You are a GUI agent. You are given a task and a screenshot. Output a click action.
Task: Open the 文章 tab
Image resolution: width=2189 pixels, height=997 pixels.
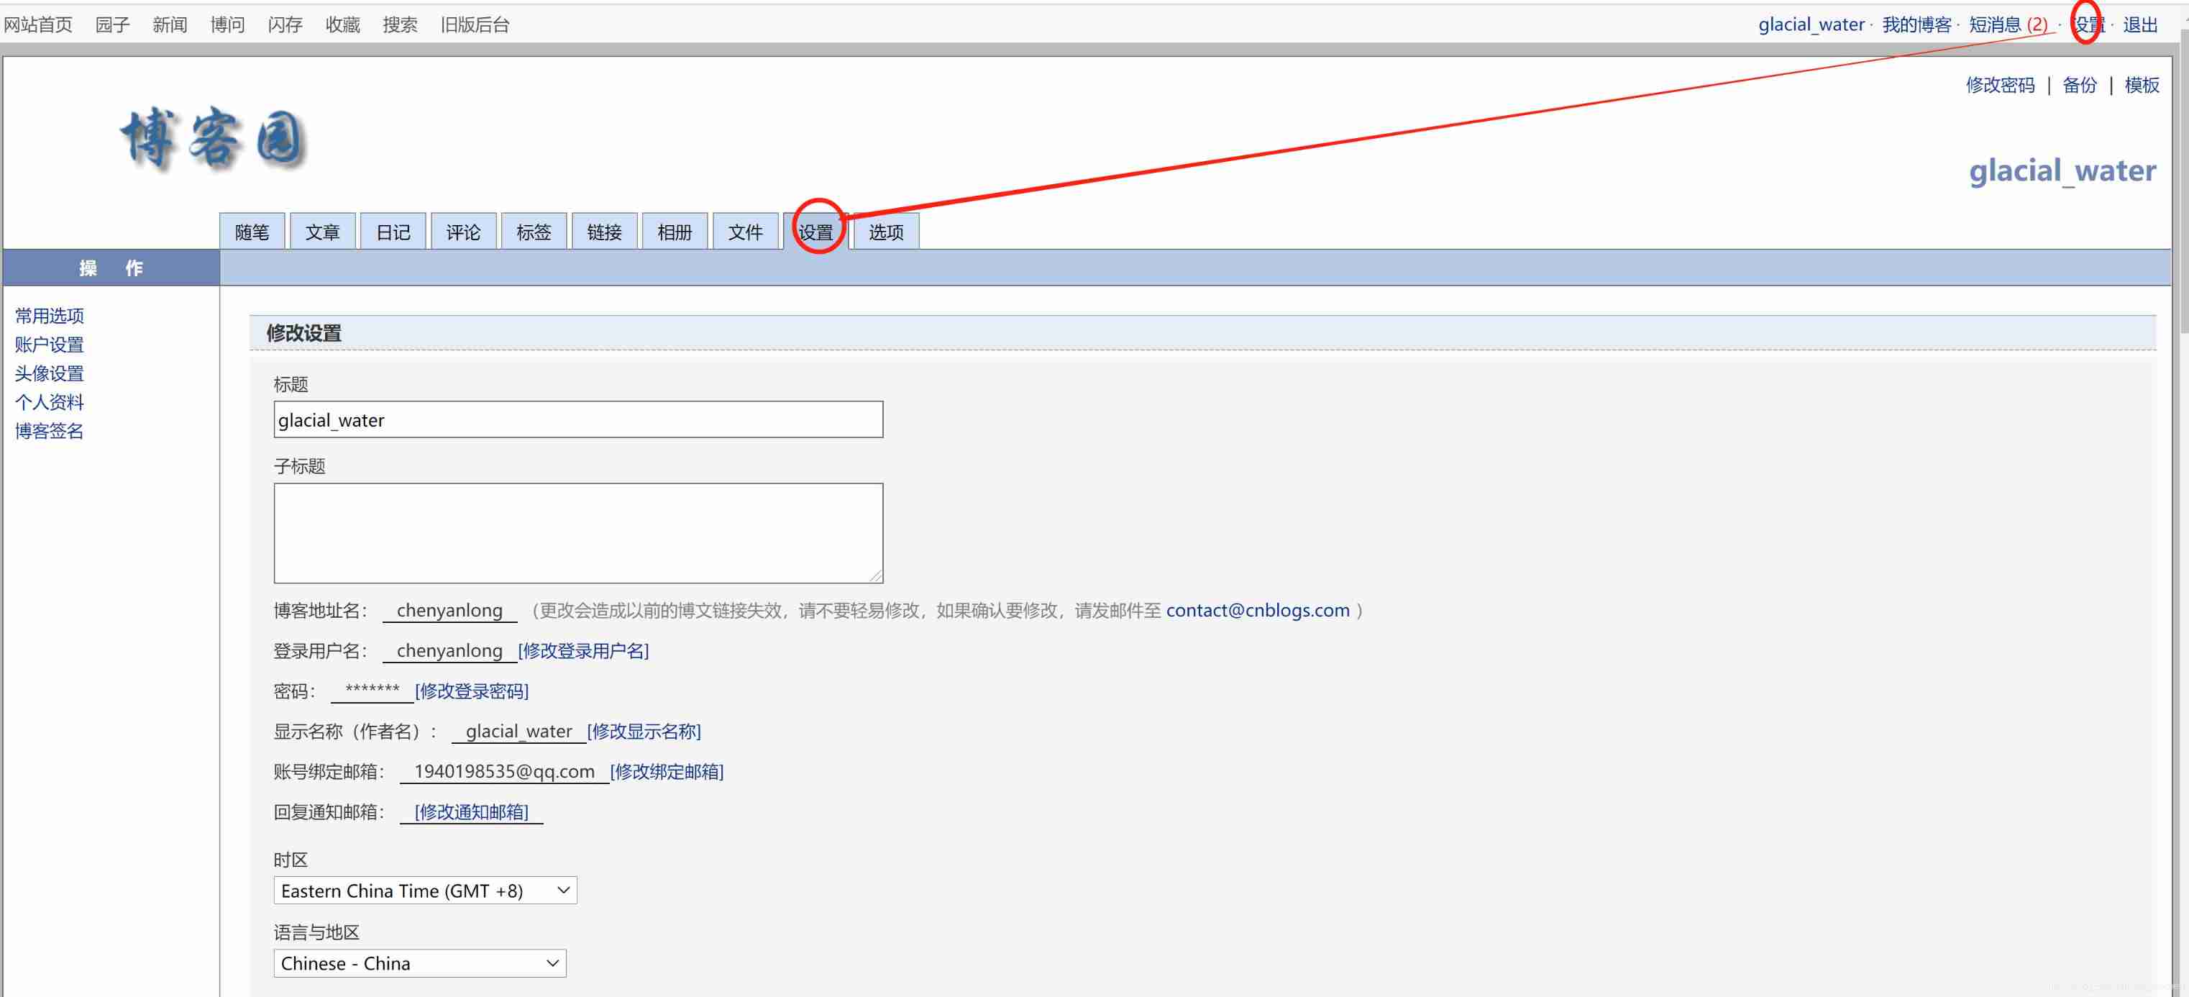322,230
